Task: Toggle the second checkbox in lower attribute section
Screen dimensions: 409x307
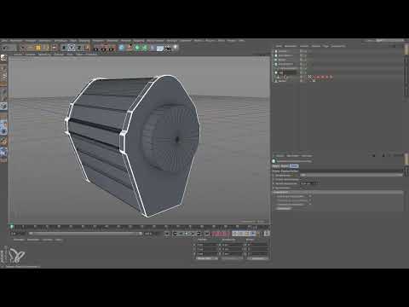Action: coord(310,200)
